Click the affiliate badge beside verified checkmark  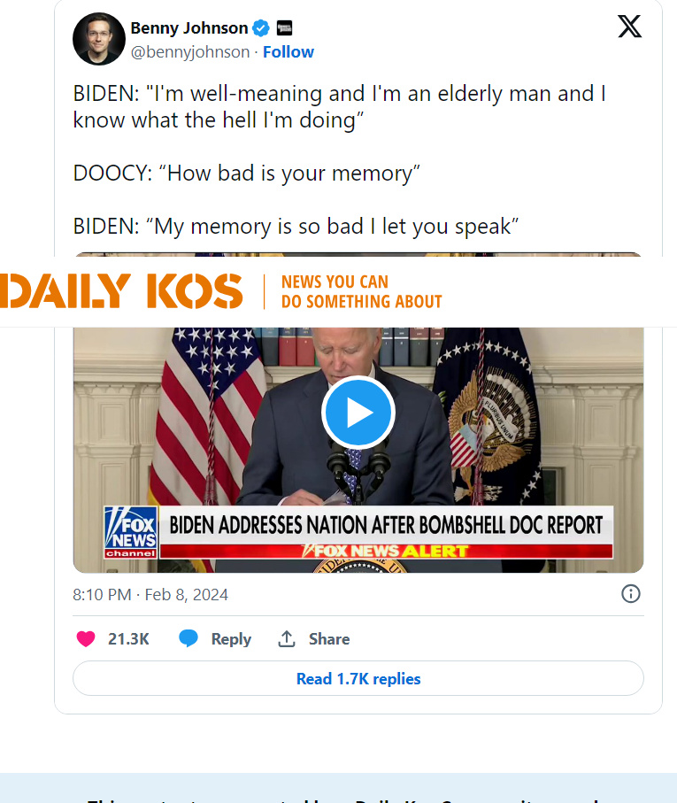tap(284, 27)
